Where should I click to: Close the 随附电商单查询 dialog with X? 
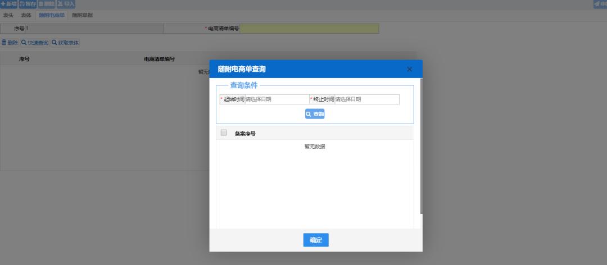point(410,69)
